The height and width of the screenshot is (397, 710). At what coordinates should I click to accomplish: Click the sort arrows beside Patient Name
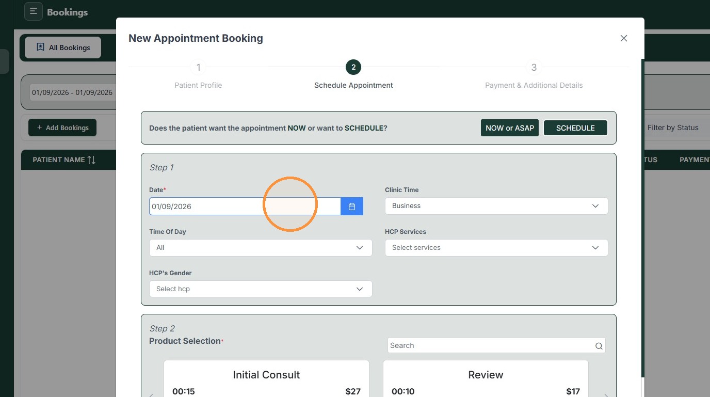click(91, 160)
